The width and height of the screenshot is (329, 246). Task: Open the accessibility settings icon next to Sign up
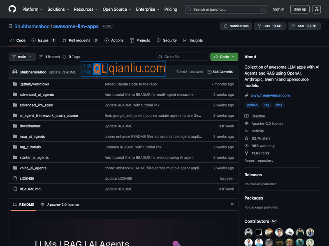pyautogui.click(x=316, y=9)
